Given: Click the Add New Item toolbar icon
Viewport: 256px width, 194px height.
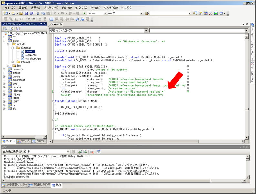Looking at the screenshot, I should point(14,13).
